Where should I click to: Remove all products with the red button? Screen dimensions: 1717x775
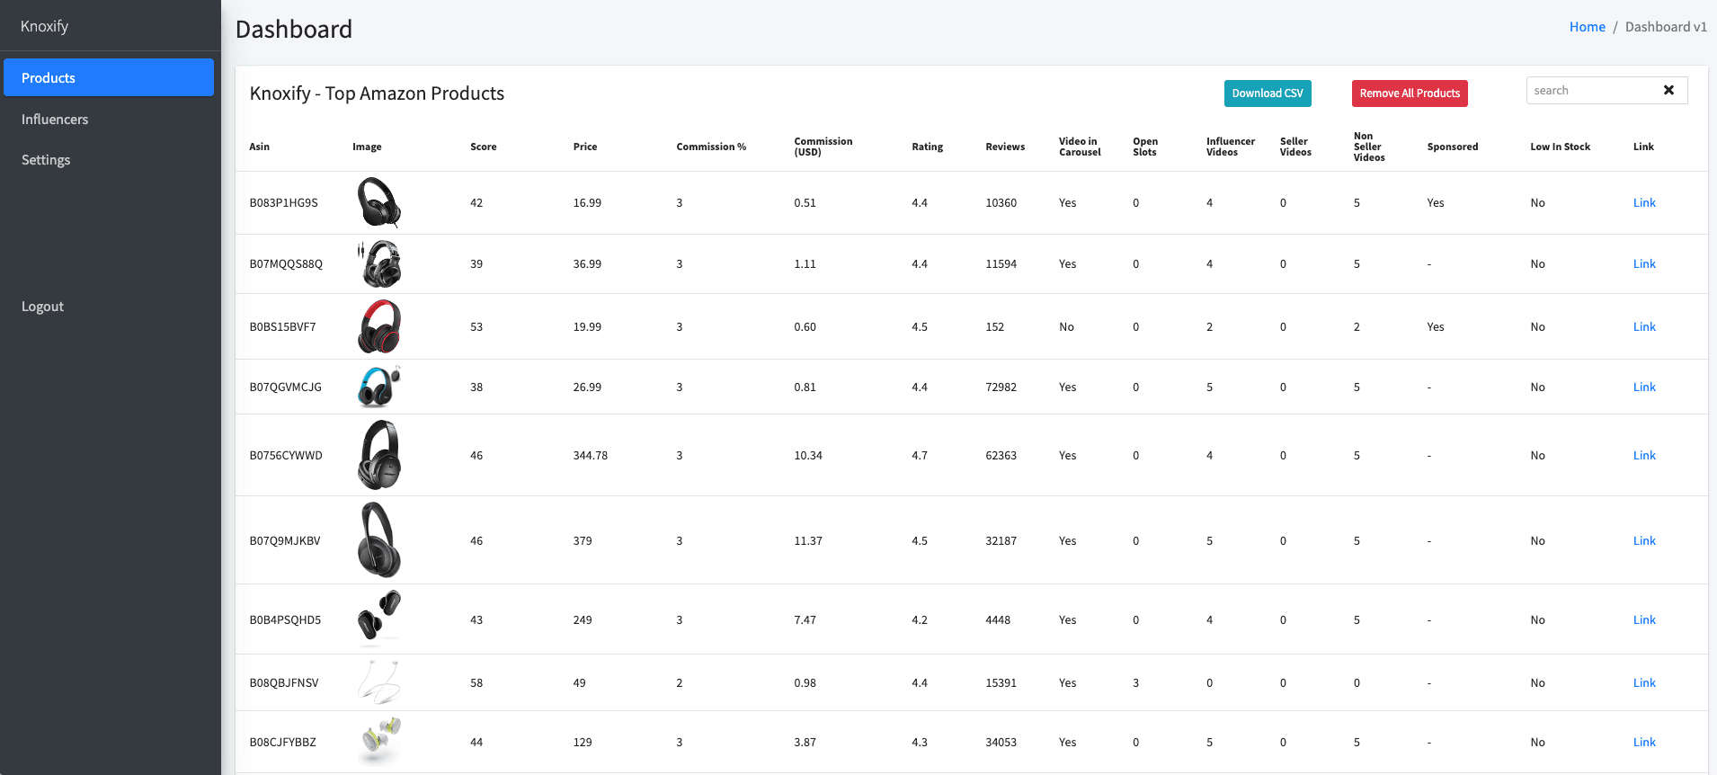(x=1410, y=94)
